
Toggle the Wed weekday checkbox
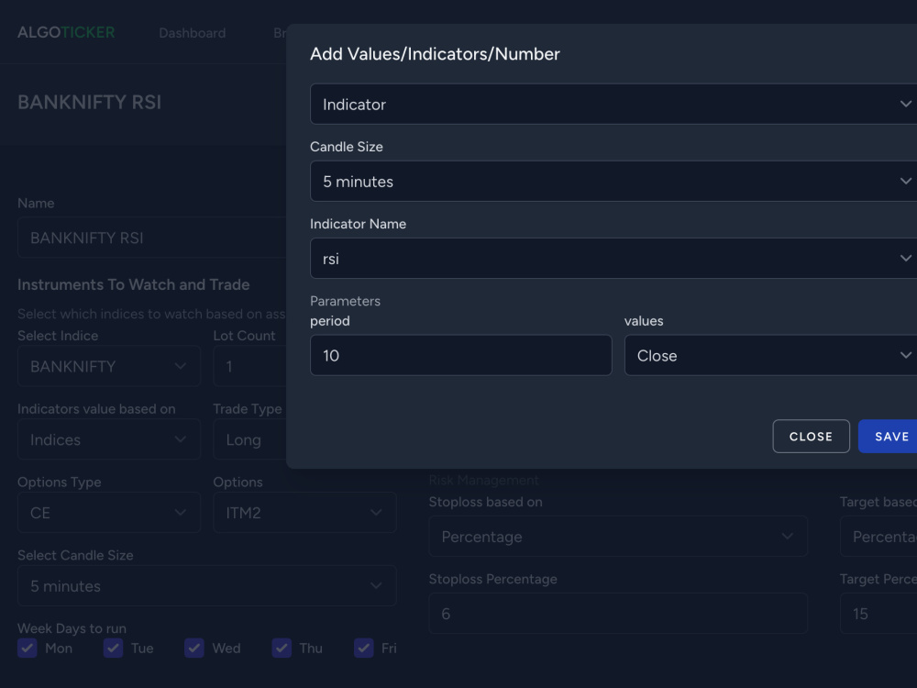pos(194,649)
